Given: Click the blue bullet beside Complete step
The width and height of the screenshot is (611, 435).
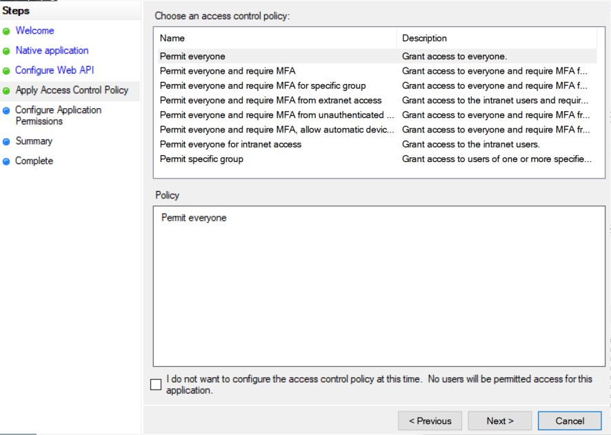Looking at the screenshot, I should click(7, 161).
